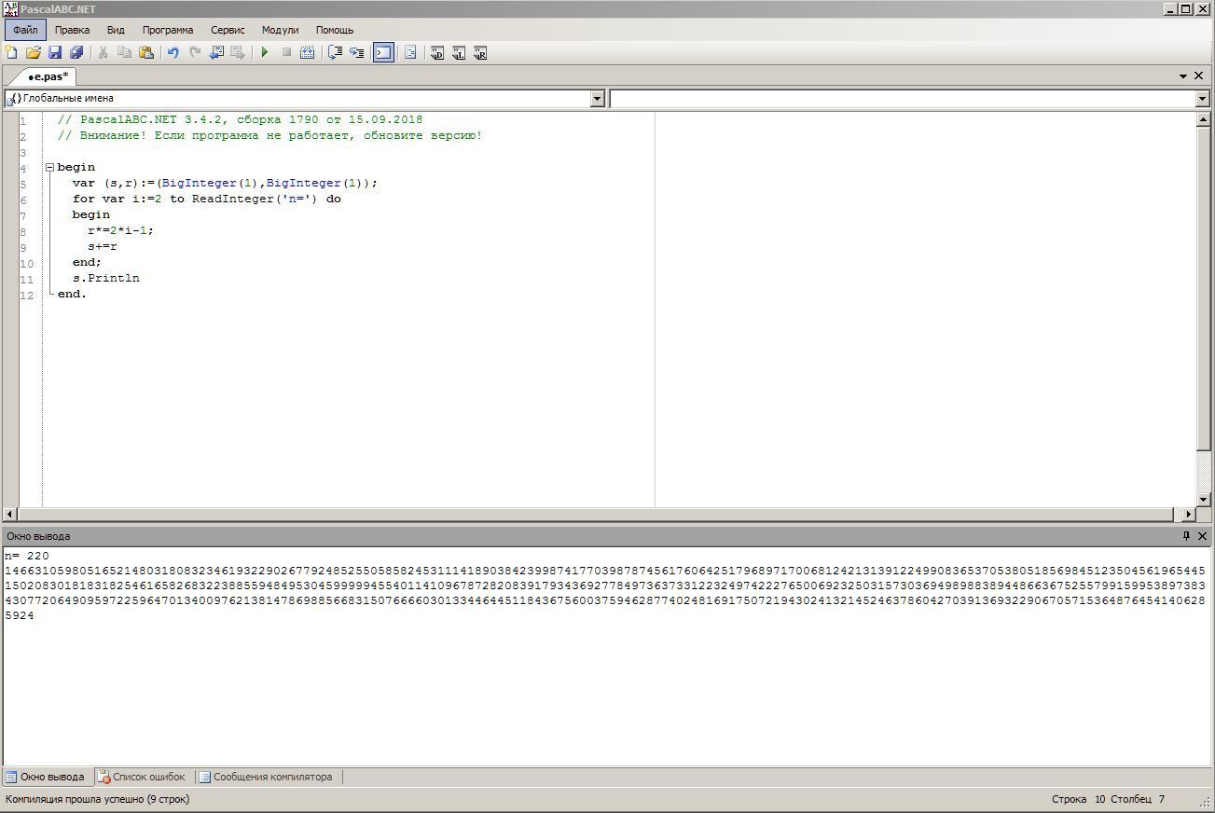This screenshot has height=813, width=1215.
Task: Click the editor's horizontal scrollbar right arrow
Action: click(1188, 514)
